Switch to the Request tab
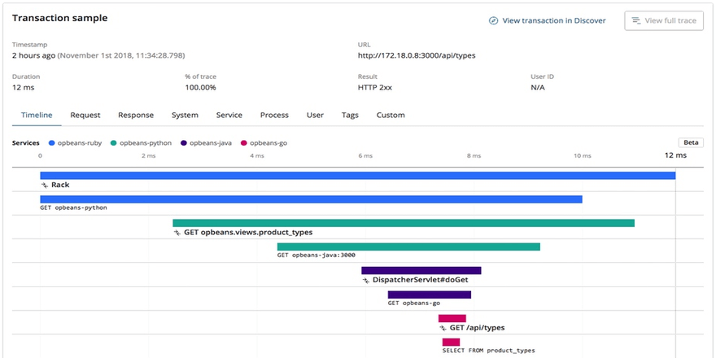Viewport: 716px width, 358px height. click(85, 116)
